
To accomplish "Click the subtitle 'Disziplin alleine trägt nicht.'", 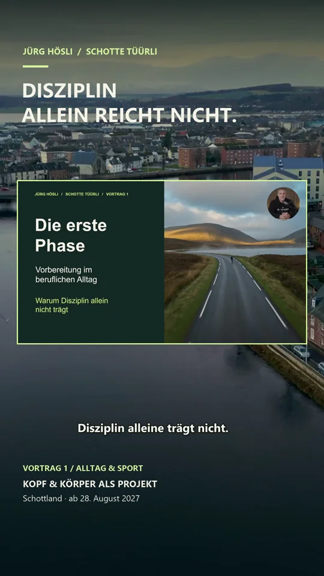I will (x=153, y=428).
